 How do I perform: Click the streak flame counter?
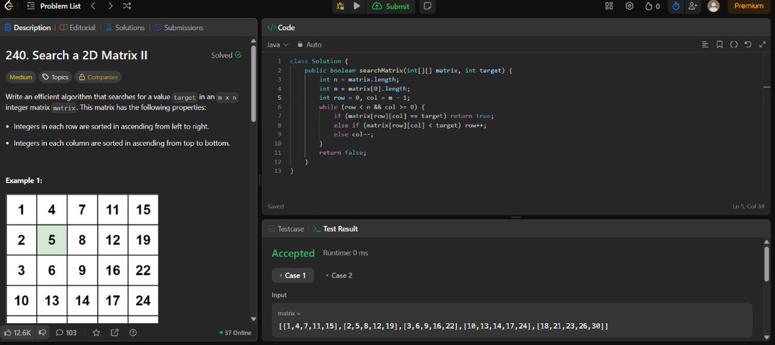[x=652, y=6]
